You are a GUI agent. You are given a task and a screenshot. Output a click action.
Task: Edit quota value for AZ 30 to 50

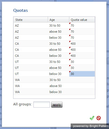click(x=82, y=26)
